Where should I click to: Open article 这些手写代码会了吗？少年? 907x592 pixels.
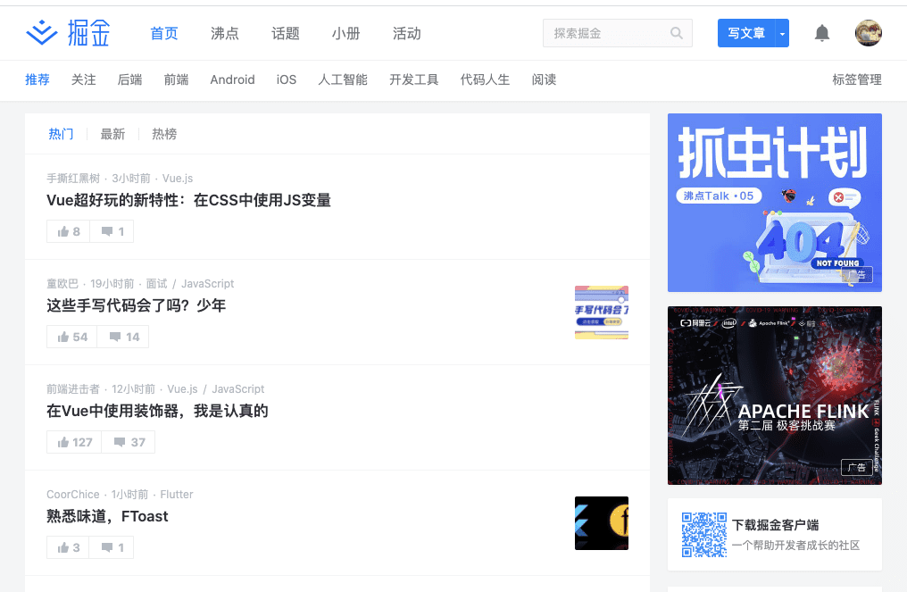click(136, 305)
